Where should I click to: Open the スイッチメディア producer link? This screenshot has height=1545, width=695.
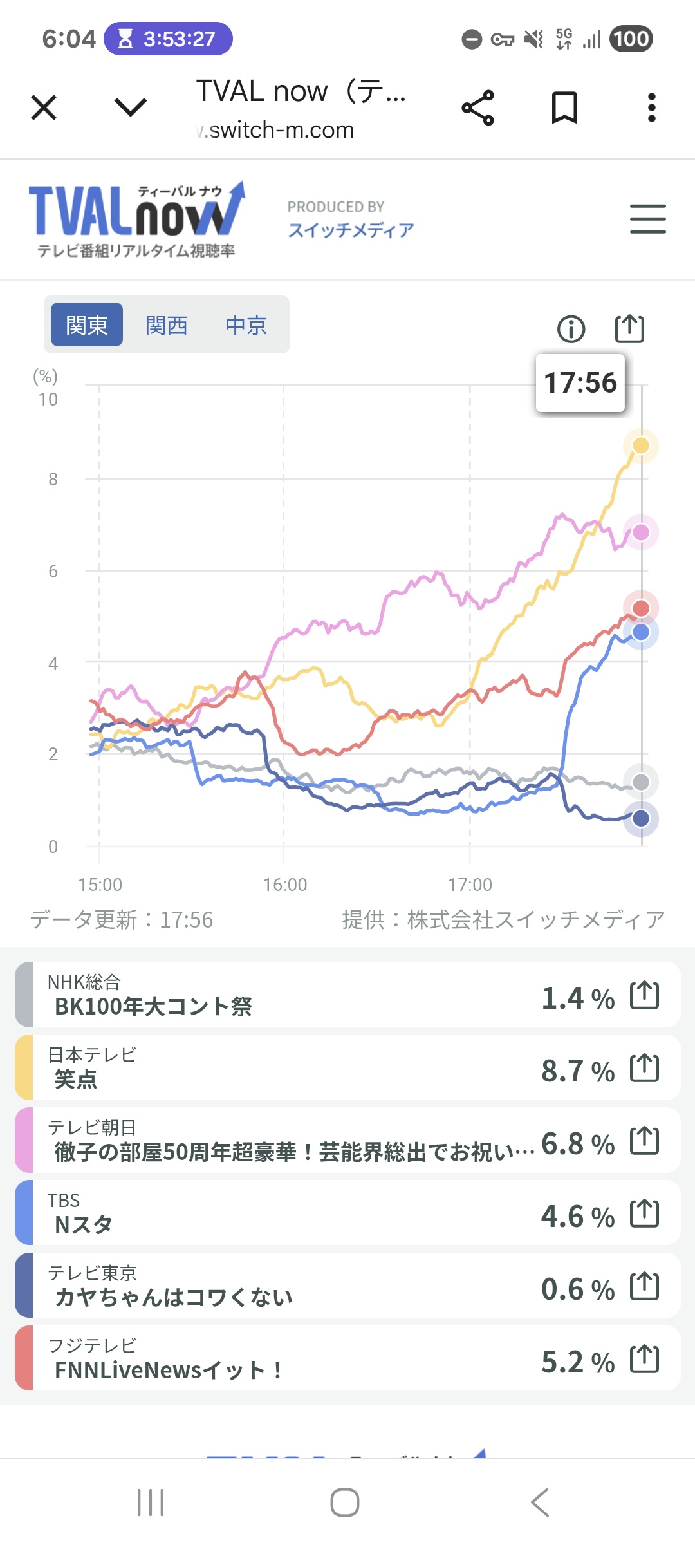click(x=351, y=230)
